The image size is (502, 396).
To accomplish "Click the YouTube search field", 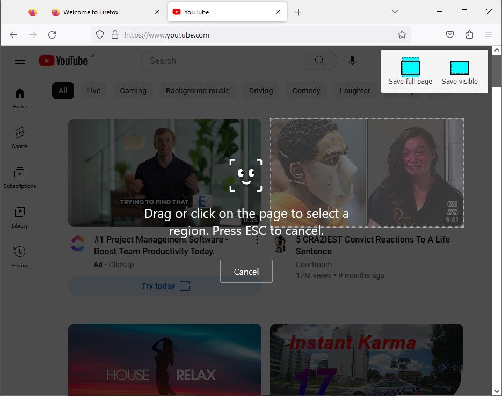I will [x=222, y=61].
